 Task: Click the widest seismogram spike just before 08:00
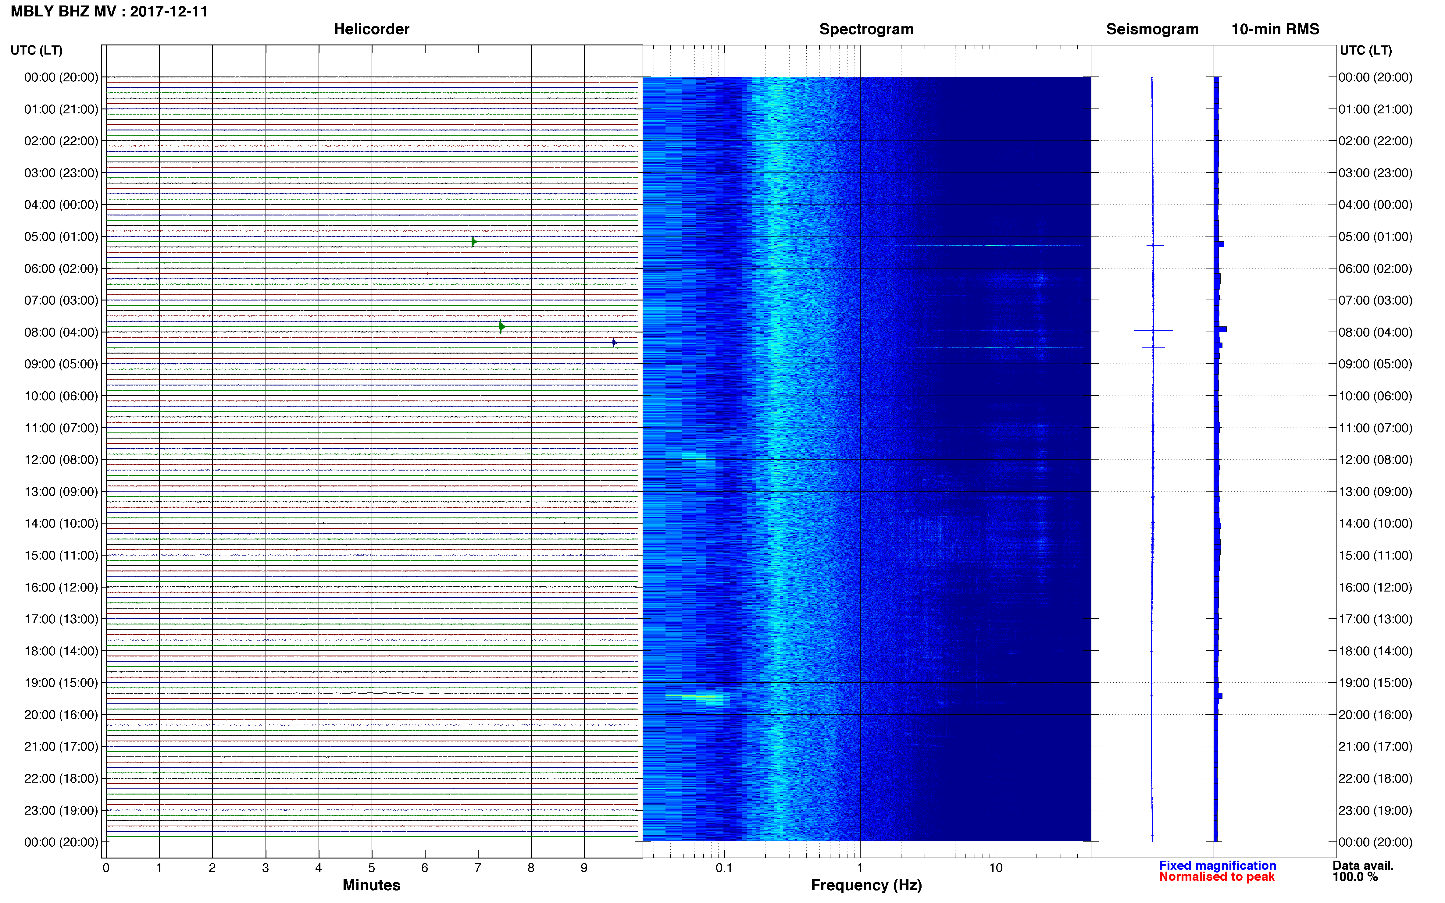(x=1154, y=330)
